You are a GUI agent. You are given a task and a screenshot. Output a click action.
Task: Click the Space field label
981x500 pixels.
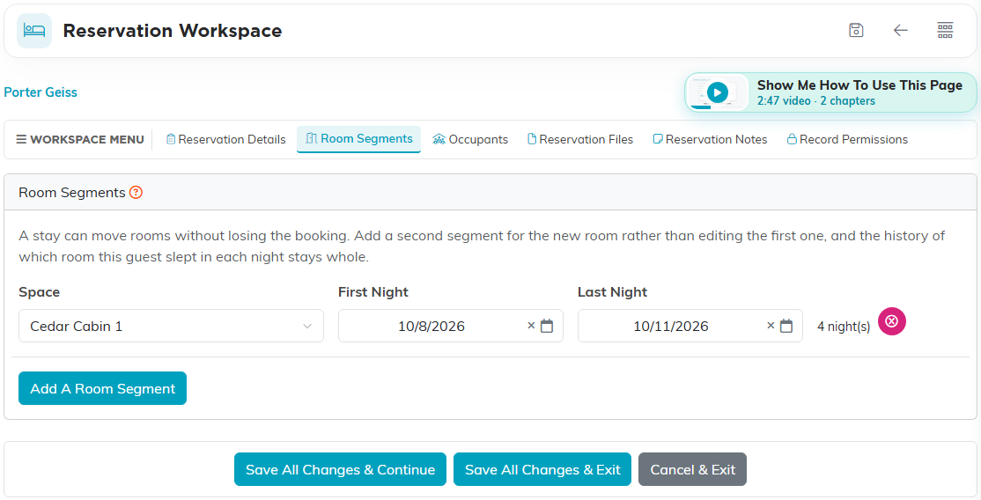[40, 292]
